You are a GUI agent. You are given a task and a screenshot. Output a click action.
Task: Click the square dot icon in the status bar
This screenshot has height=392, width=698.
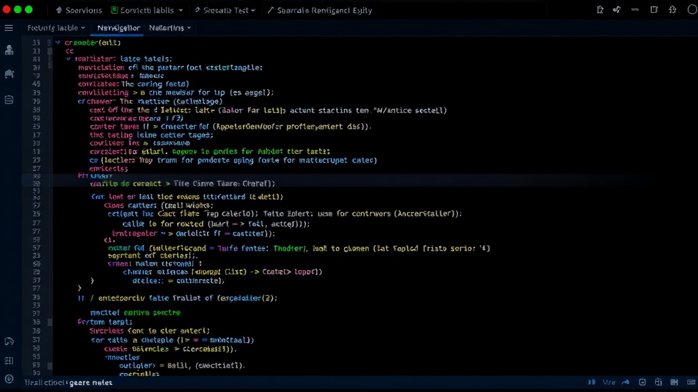pos(642,382)
